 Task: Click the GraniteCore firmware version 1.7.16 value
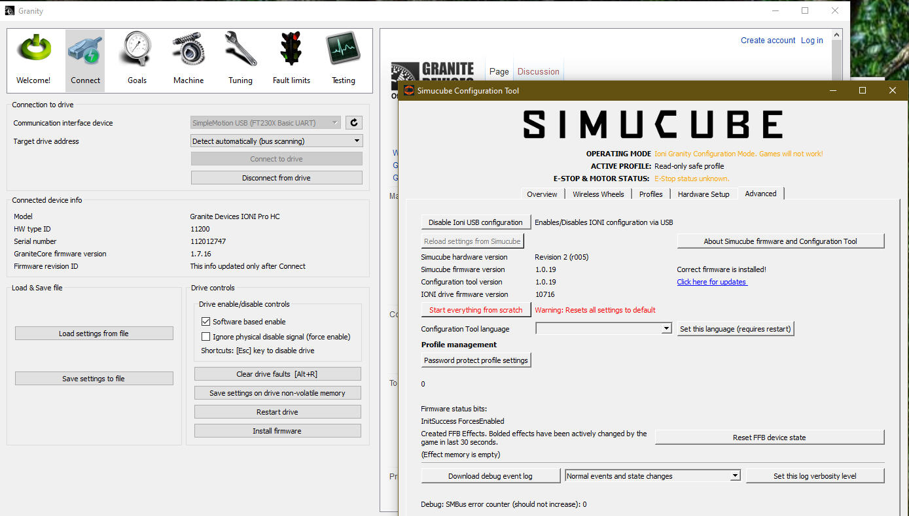tap(200, 254)
